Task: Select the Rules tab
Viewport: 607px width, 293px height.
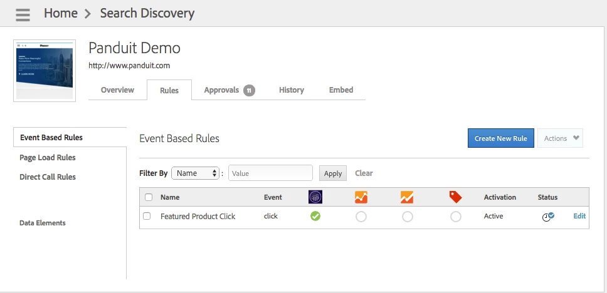Action: click(169, 90)
